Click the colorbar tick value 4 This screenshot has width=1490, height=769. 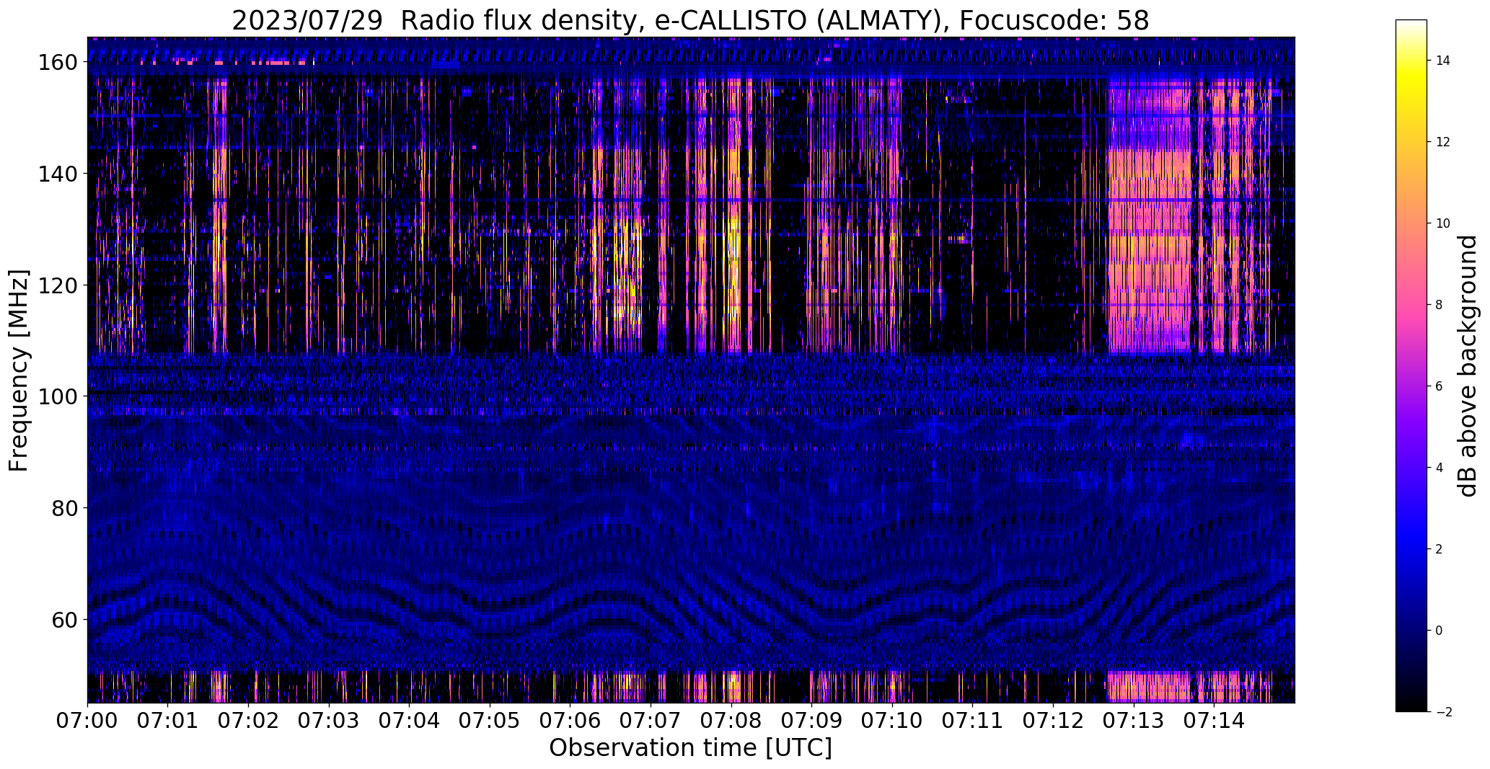[x=1440, y=468]
